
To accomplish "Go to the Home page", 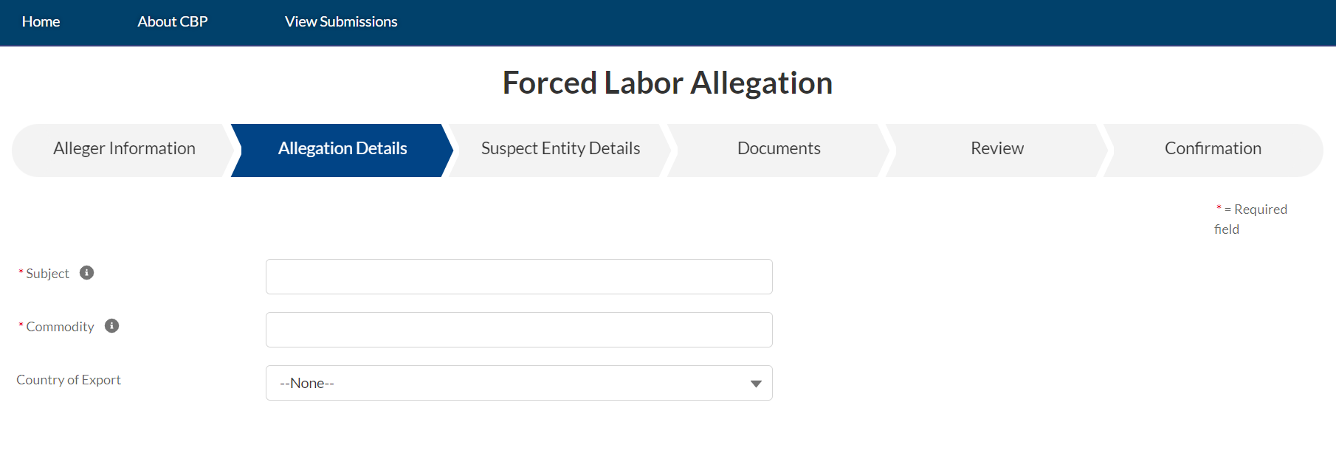I will pyautogui.click(x=41, y=22).
